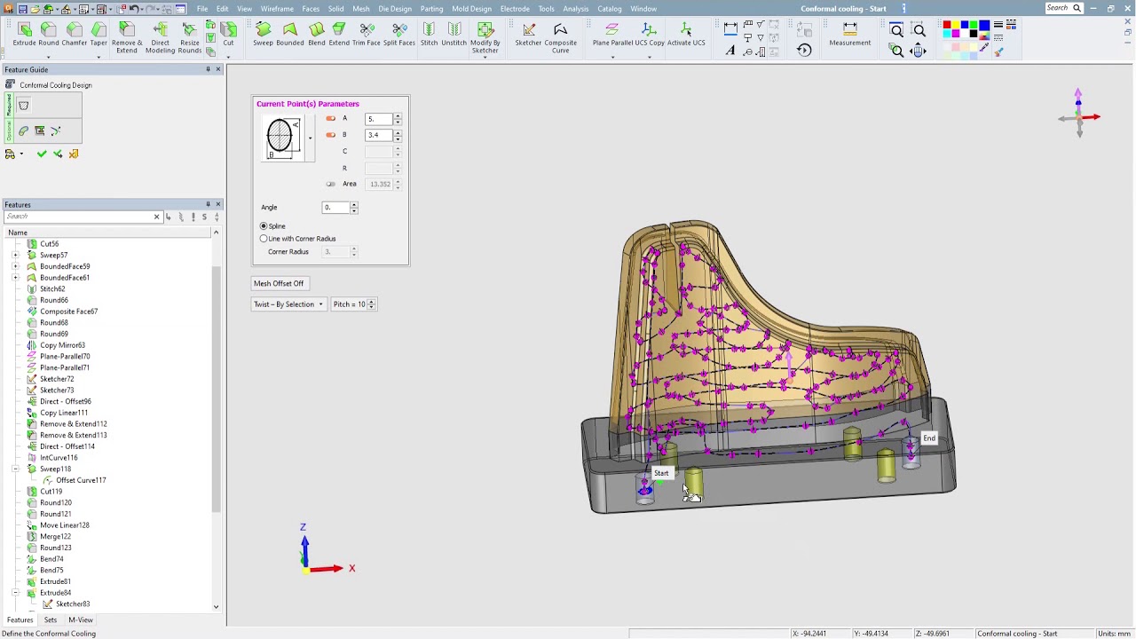This screenshot has height=639, width=1136.
Task: Select the Unstitch tool
Action: 454,35
